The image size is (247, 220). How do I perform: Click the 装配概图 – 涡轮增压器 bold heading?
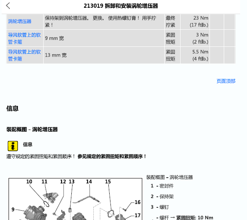pyautogui.click(x=32, y=130)
